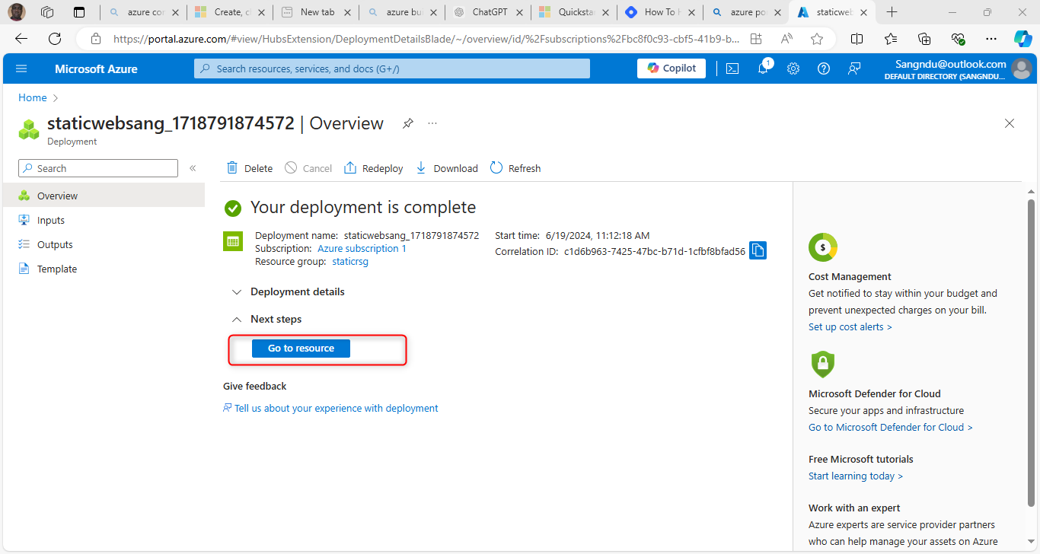Open Edge settings and more menu

tap(991, 39)
